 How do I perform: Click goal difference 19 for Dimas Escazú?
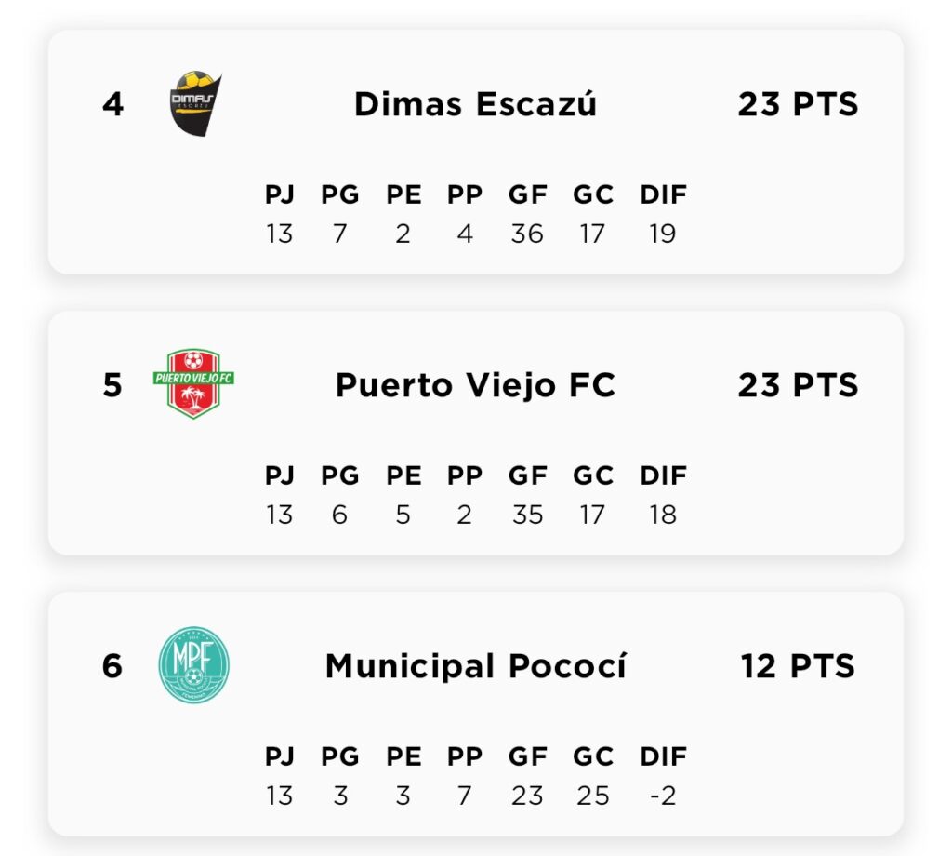click(x=662, y=234)
